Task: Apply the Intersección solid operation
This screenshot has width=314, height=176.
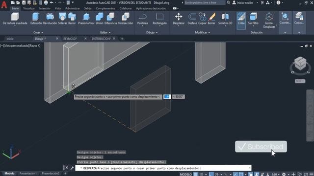Action: pos(126,19)
